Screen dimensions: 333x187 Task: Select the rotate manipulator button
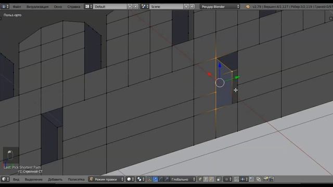[161, 179]
